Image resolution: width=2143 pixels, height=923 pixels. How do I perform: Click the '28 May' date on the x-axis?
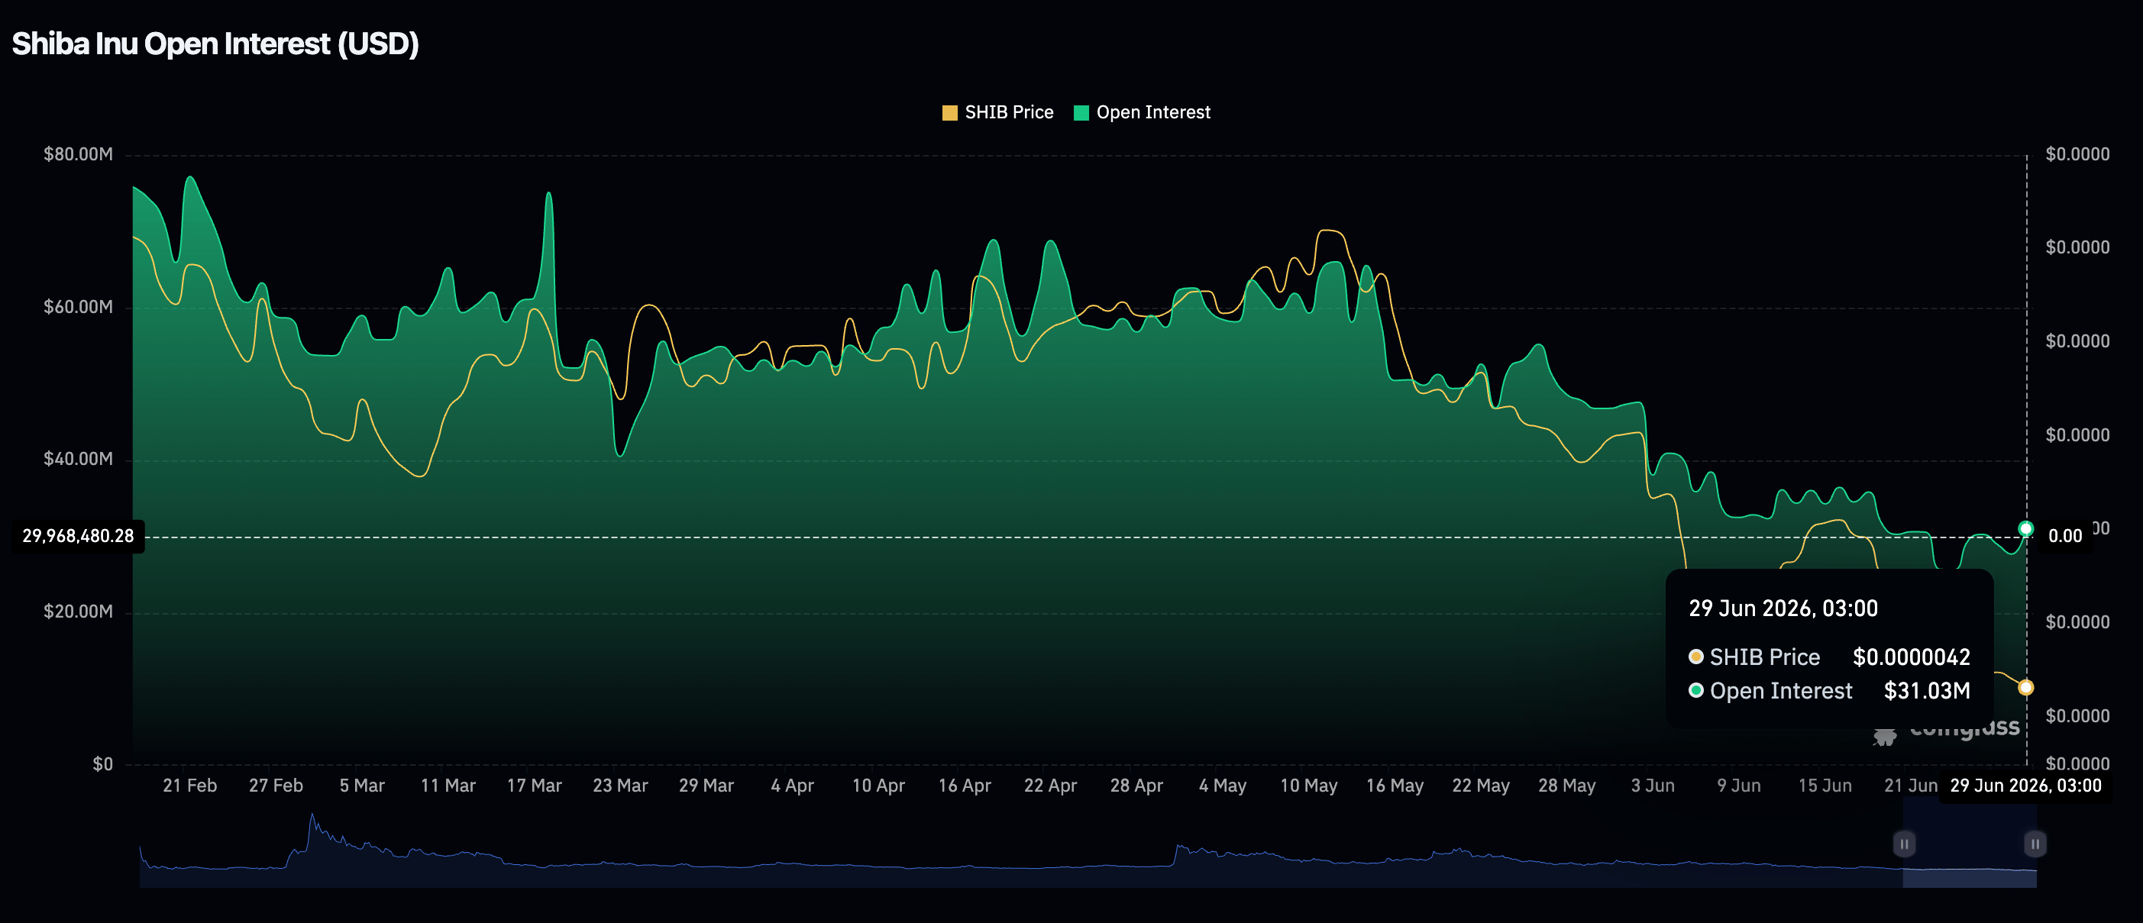click(x=1566, y=786)
